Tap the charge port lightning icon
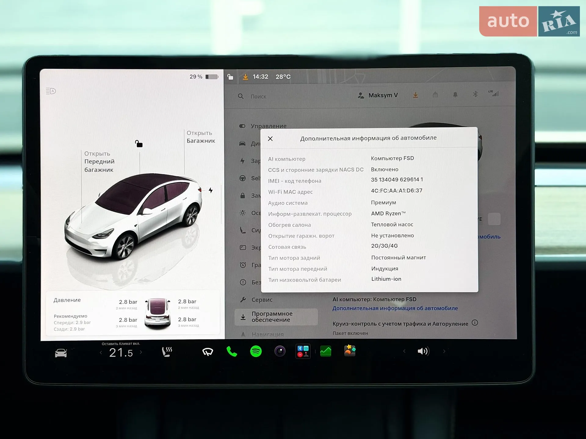This screenshot has height=439, width=586. (x=211, y=190)
